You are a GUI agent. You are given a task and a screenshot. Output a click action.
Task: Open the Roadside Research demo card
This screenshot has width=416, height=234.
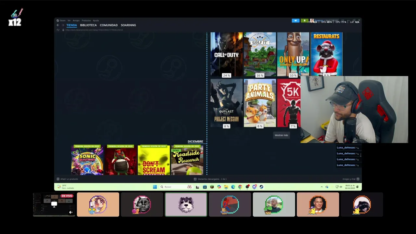point(187,160)
